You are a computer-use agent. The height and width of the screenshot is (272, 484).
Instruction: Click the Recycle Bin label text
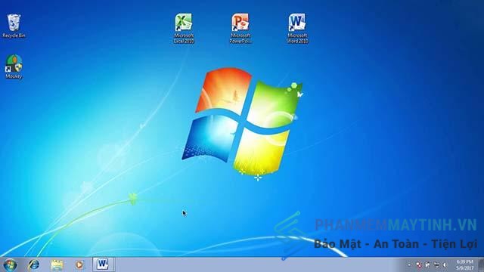tap(14, 36)
